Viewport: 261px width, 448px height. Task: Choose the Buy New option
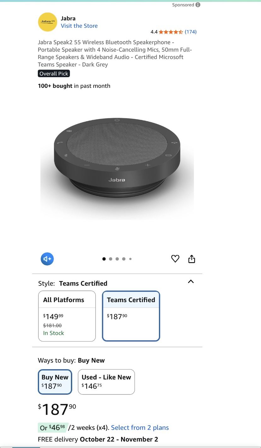tap(55, 382)
